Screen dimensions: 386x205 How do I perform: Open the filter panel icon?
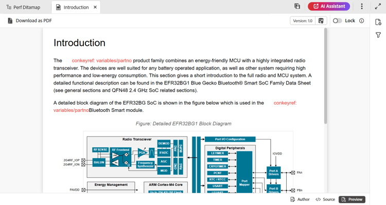click(x=378, y=35)
